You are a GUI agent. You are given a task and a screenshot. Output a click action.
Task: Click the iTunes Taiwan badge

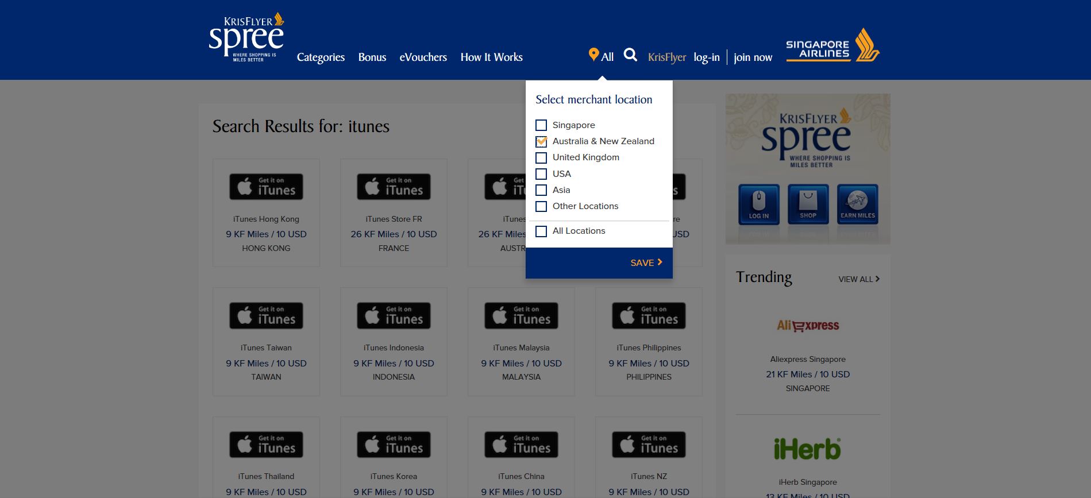[266, 315]
